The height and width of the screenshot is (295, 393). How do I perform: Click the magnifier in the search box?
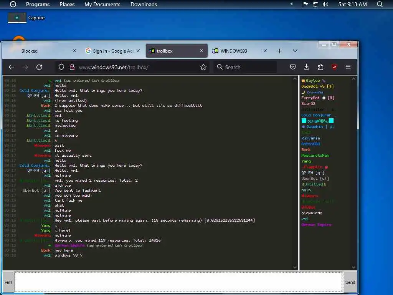pos(220,67)
